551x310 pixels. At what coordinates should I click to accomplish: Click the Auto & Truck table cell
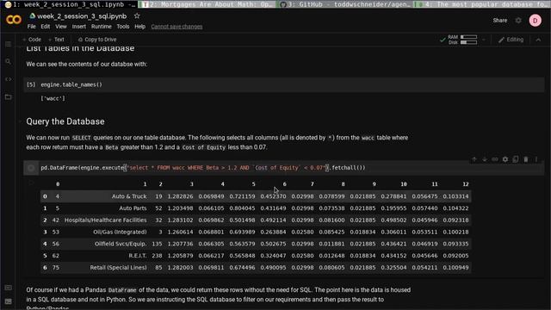click(x=129, y=196)
